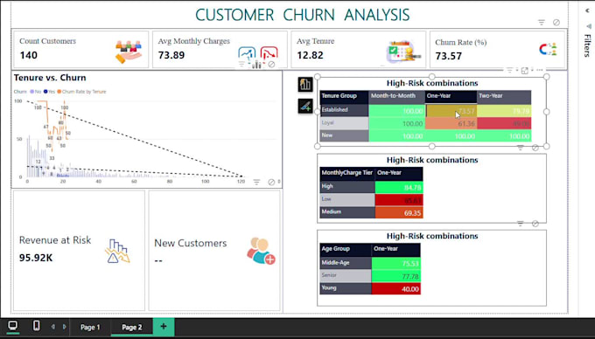Image resolution: width=595 pixels, height=339 pixels.
Task: Select Count Customers value 140
Action: point(29,55)
